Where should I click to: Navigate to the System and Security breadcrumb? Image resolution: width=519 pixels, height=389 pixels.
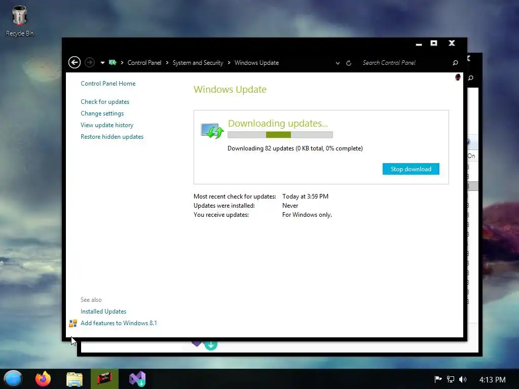point(198,62)
